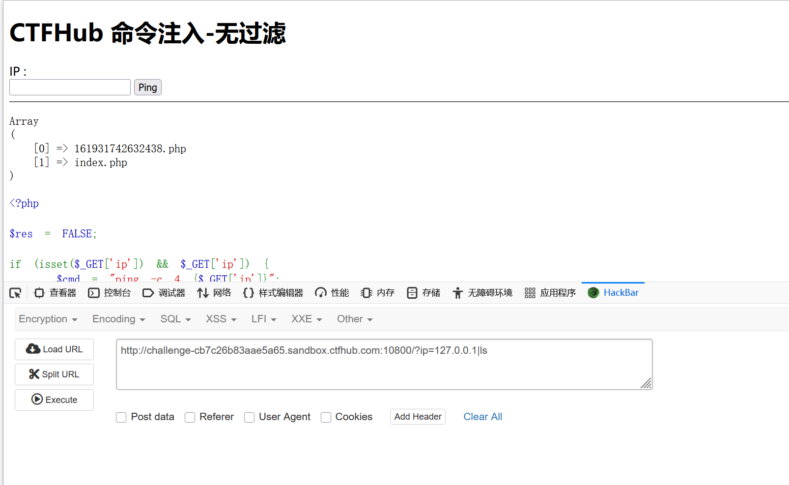Viewport: 789px width, 485px height.
Task: Toggle the Cookies checkbox
Action: click(326, 417)
